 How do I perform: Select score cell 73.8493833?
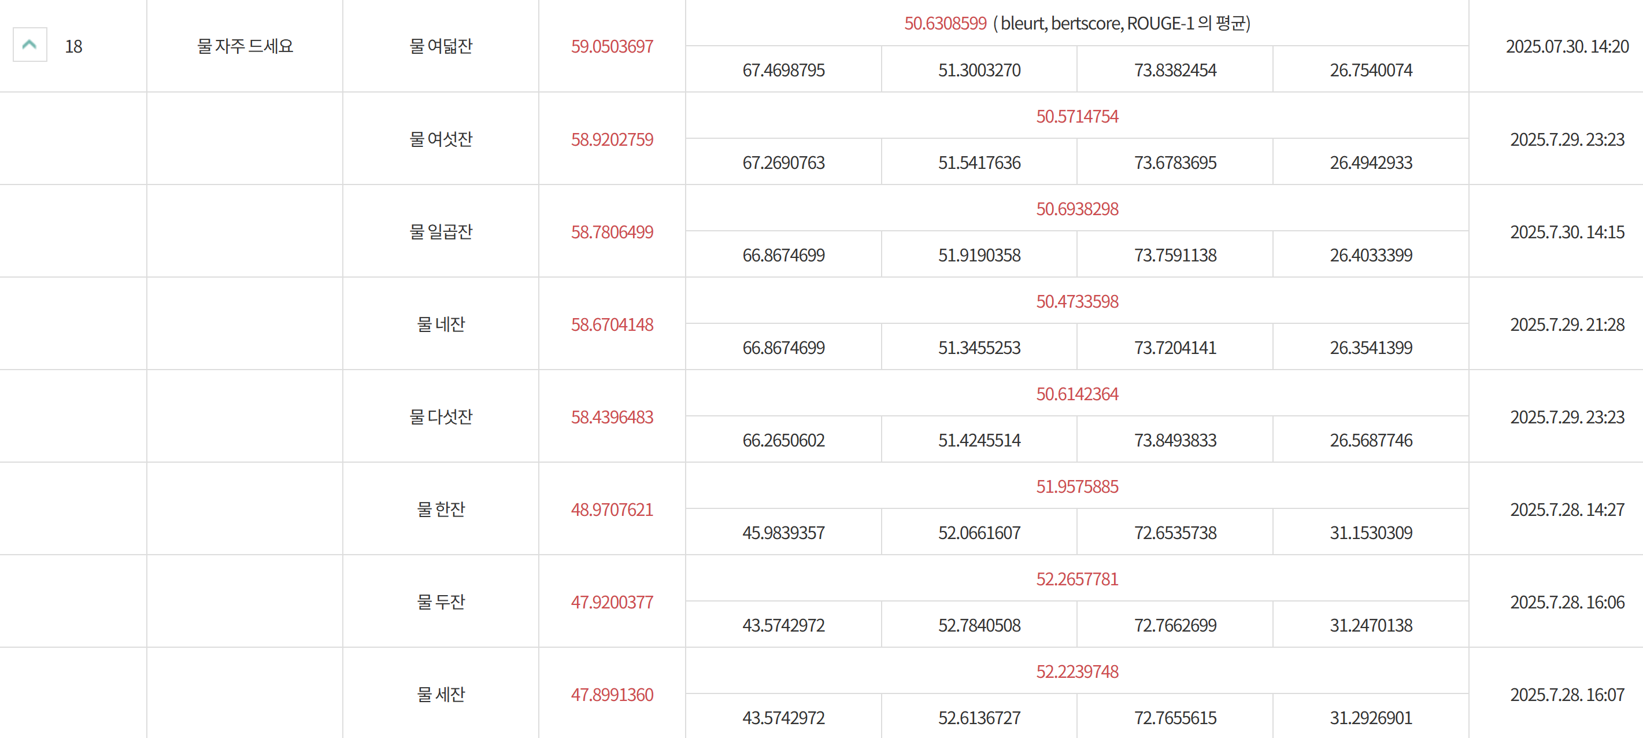point(1175,440)
